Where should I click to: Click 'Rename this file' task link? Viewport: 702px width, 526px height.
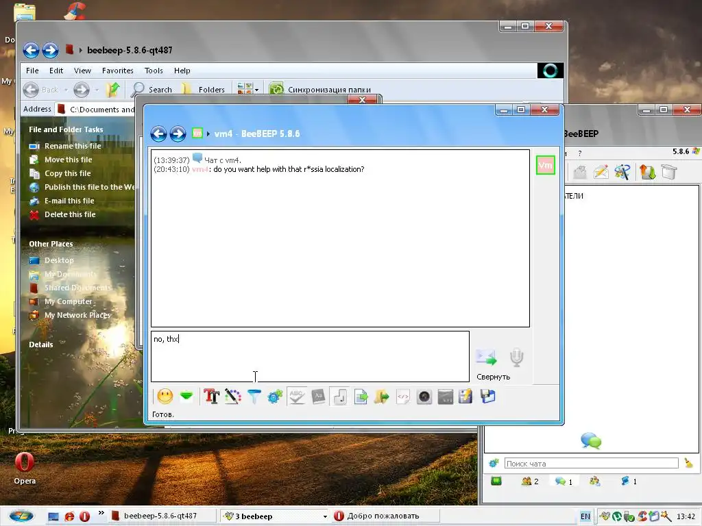click(73, 146)
